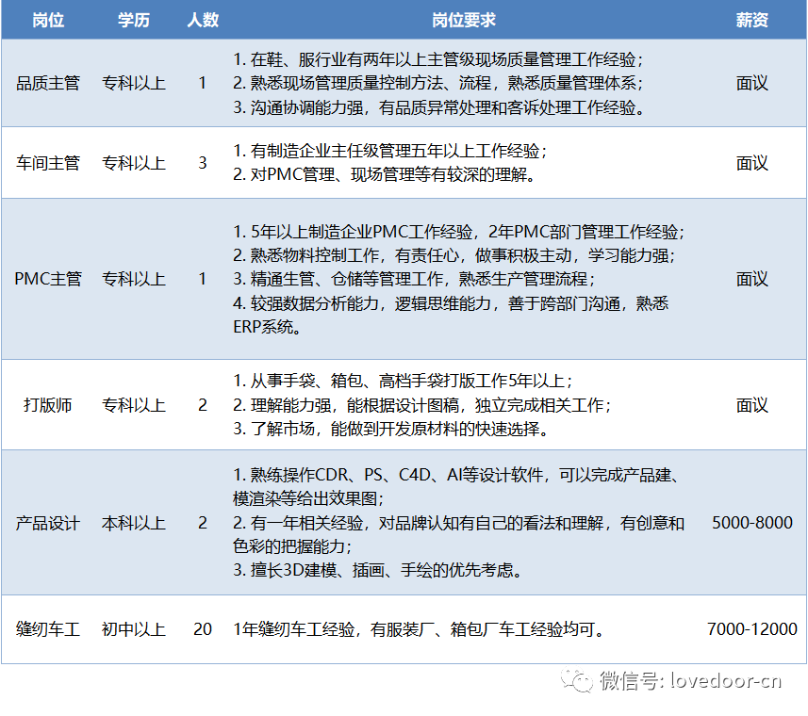808x716 pixels.
Task: Select 面议 salary in the PMC主管 row
Action: (x=751, y=279)
